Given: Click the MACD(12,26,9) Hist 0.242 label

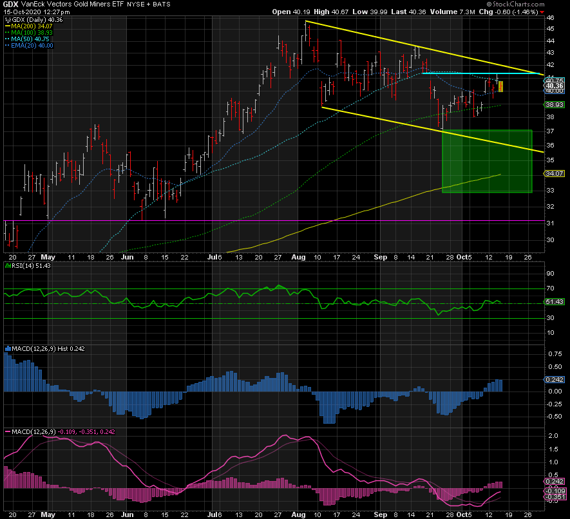Looking at the screenshot, I should (x=44, y=349).
